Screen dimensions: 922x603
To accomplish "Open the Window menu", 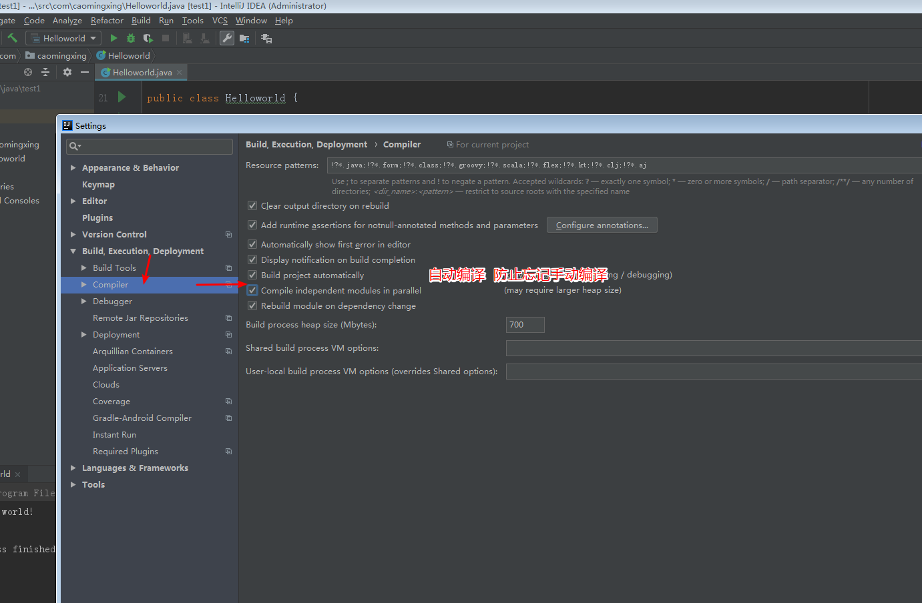I will [x=251, y=21].
